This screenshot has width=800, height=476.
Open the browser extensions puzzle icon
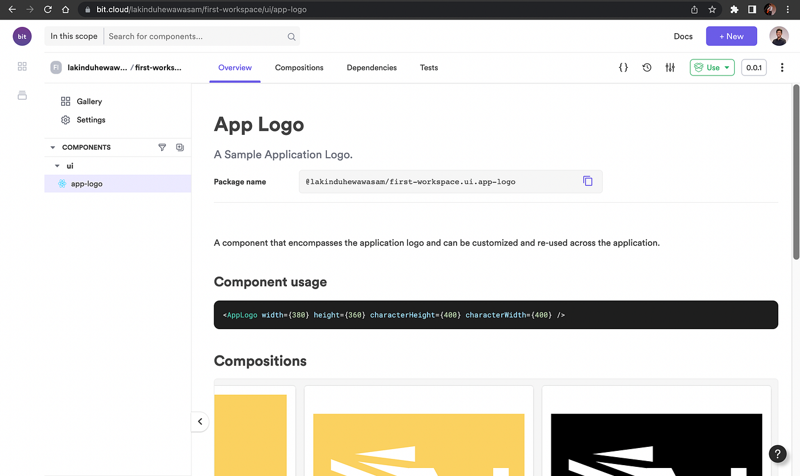coord(734,9)
